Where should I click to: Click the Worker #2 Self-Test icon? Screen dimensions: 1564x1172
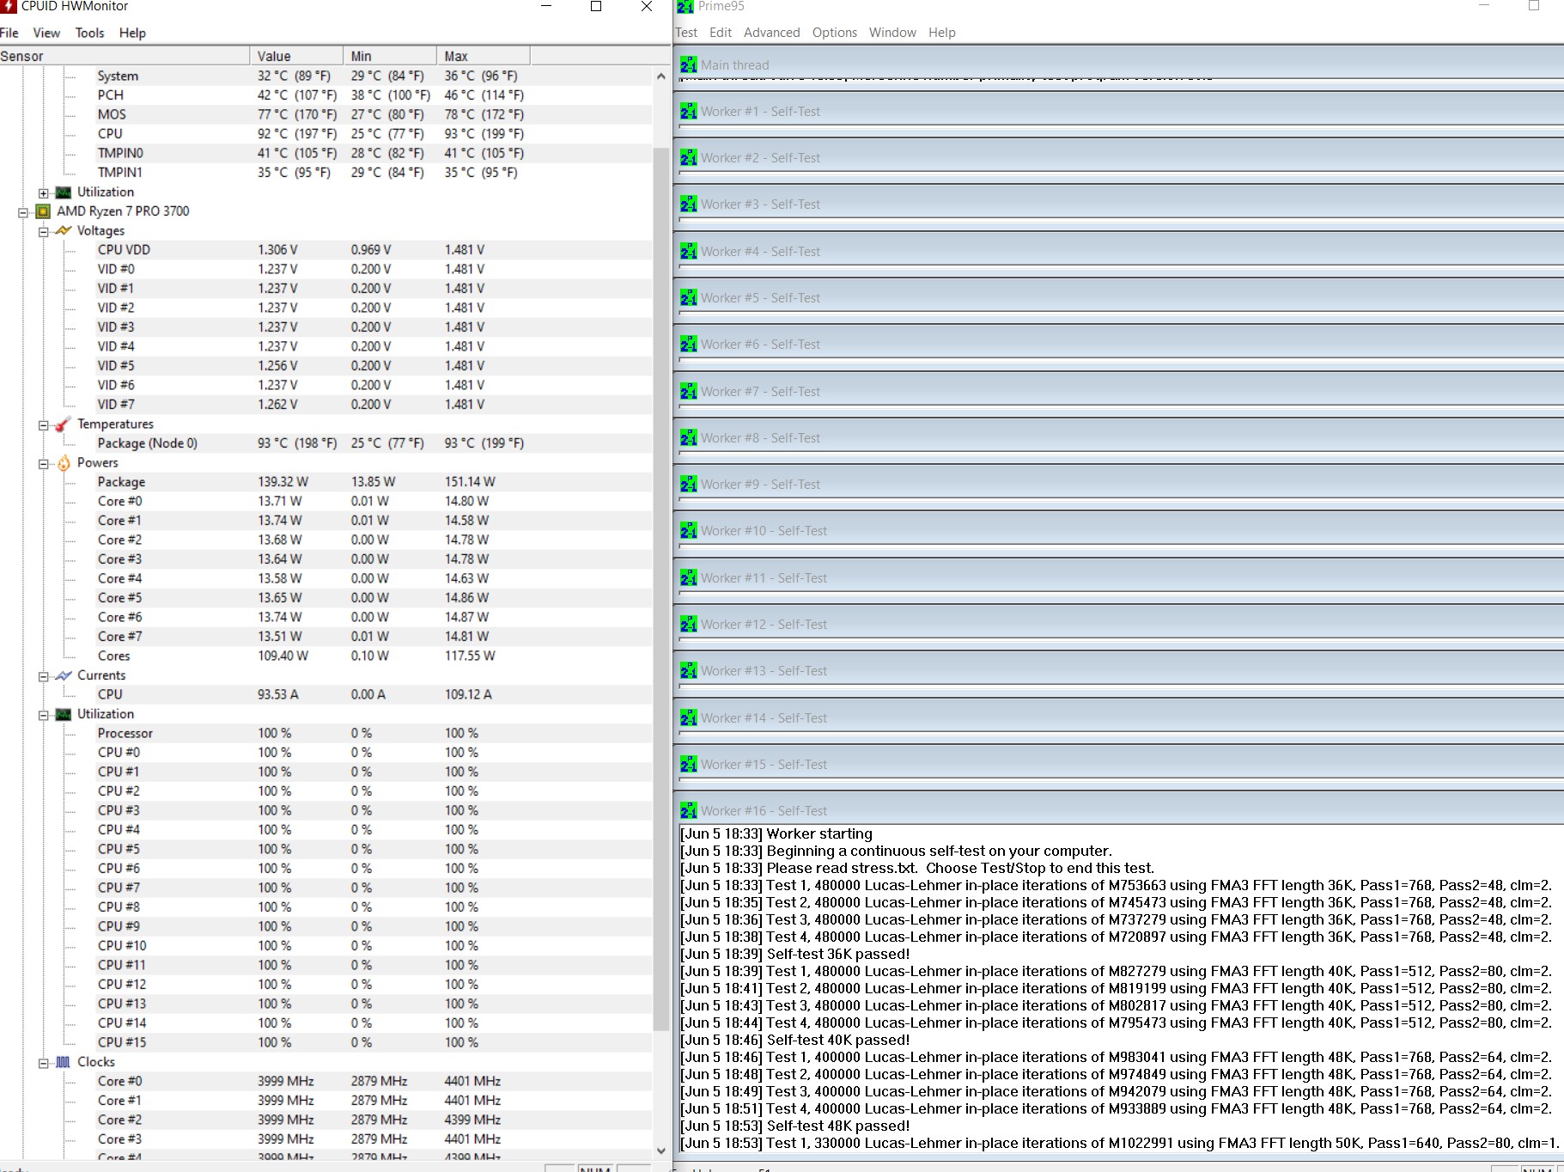coord(688,157)
